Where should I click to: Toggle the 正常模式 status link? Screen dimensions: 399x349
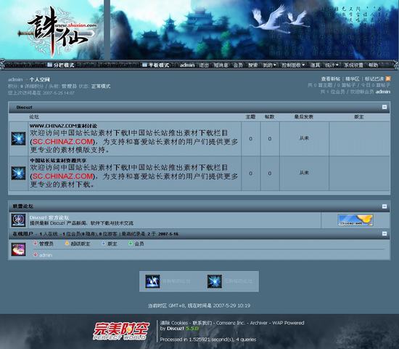click(101, 87)
